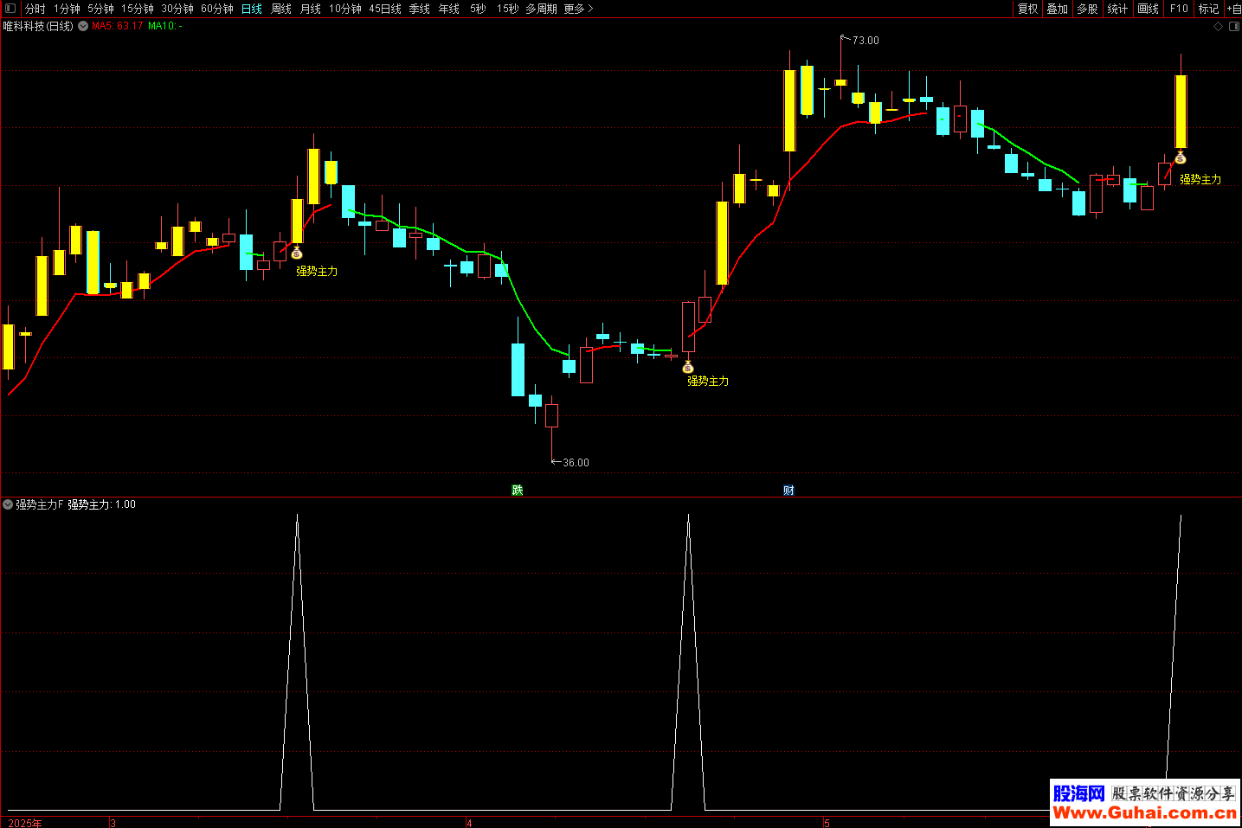1242x828 pixels.
Task: Click the 73.00 high price label
Action: (866, 41)
